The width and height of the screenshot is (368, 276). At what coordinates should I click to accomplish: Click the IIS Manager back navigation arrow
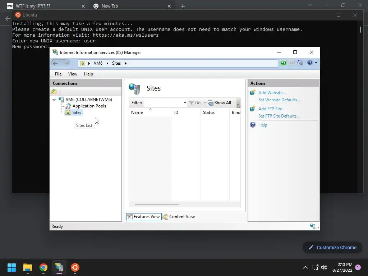55,63
